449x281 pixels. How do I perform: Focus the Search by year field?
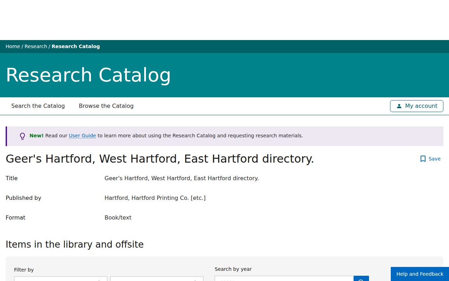pos(284,279)
